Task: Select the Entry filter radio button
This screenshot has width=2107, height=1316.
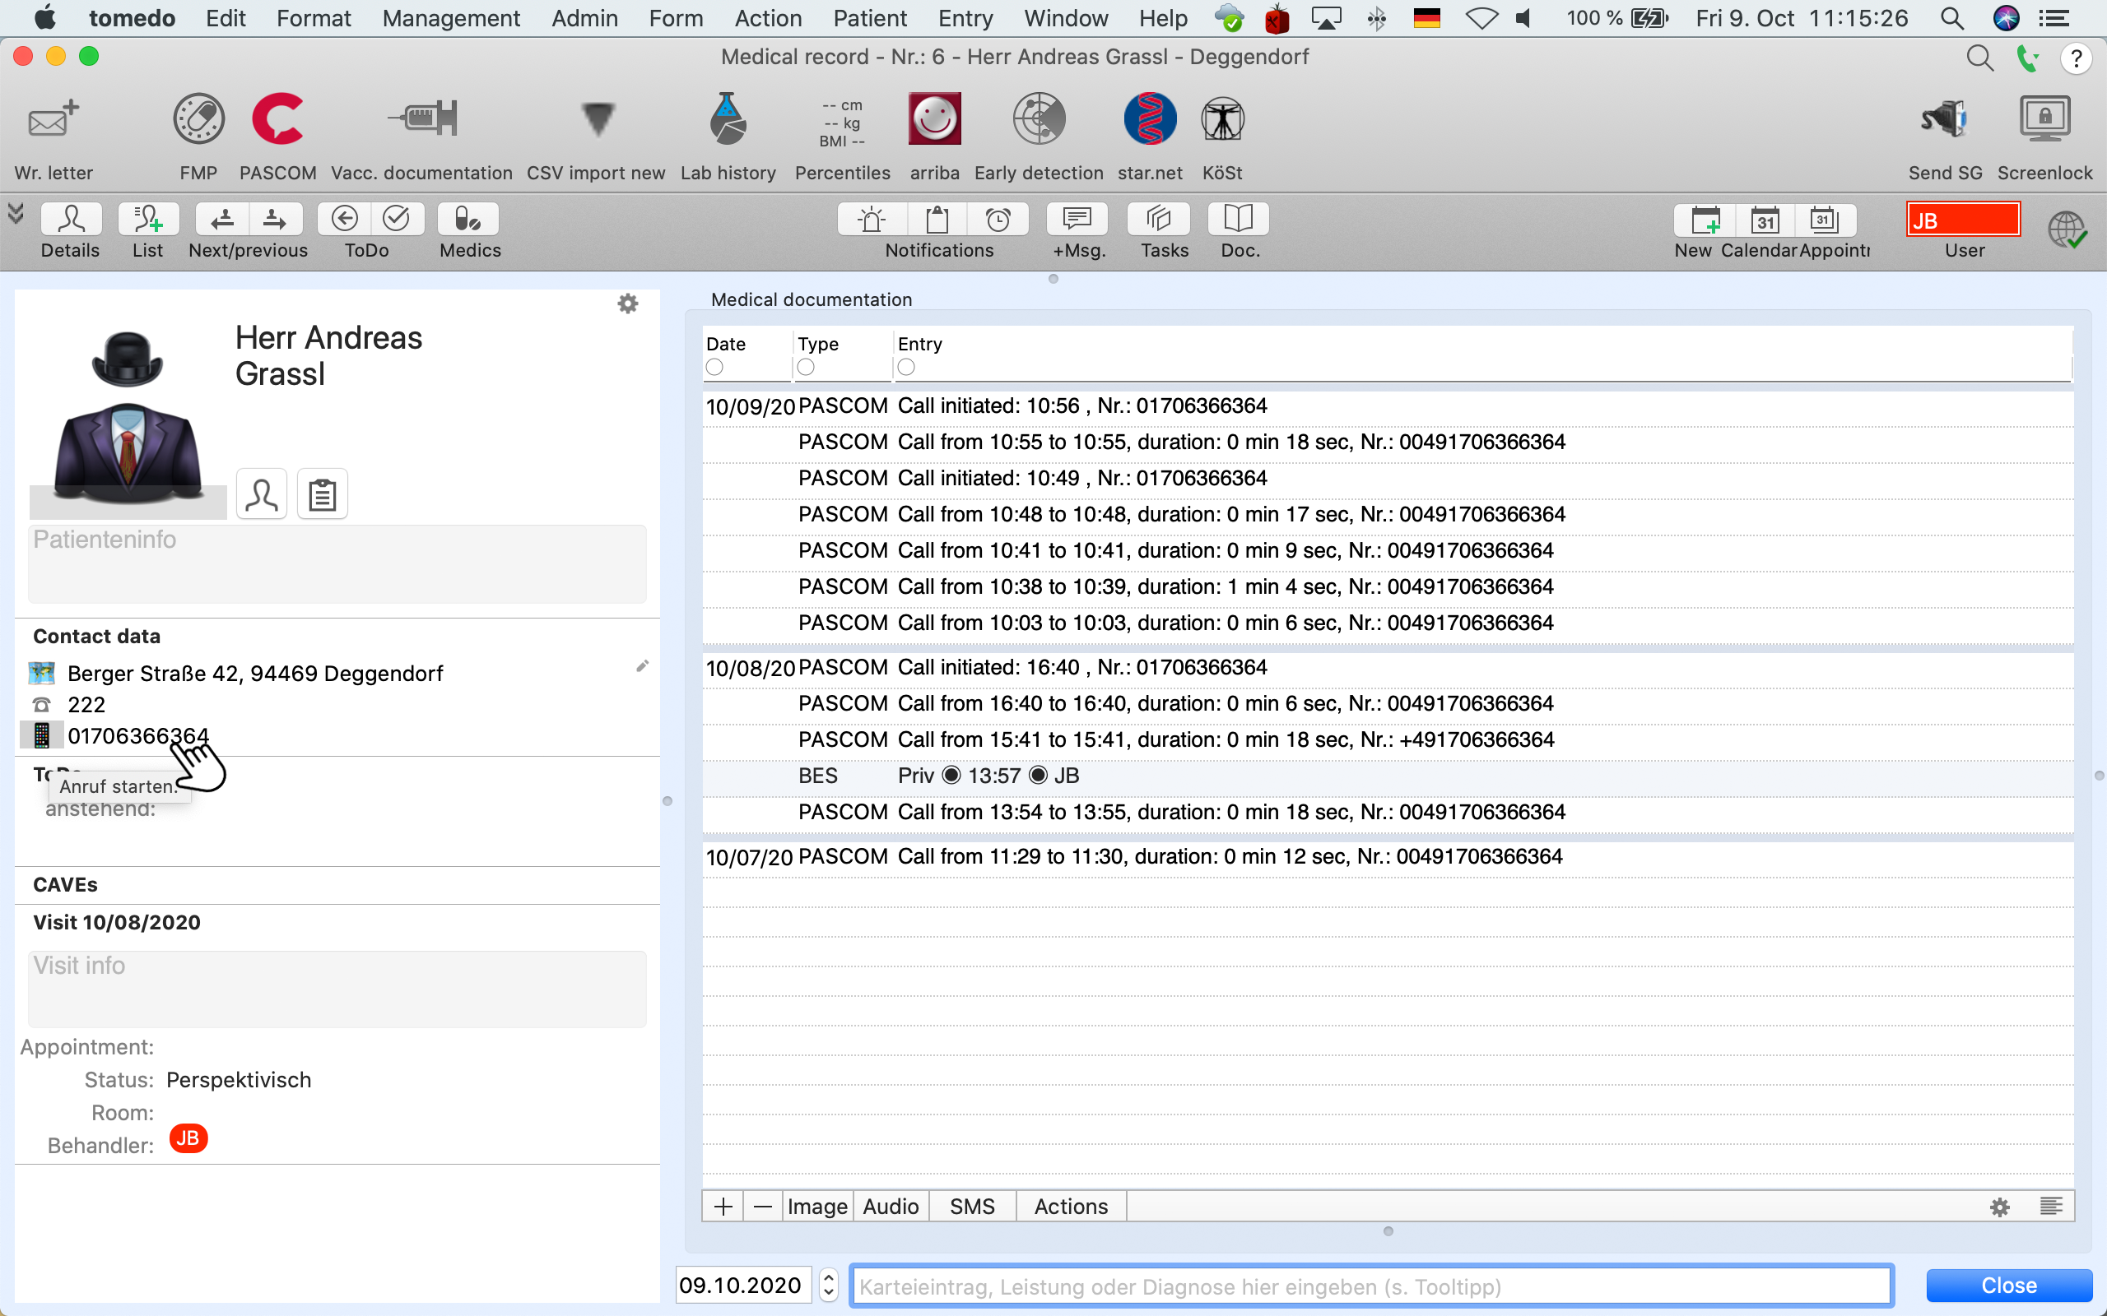Action: tap(906, 368)
